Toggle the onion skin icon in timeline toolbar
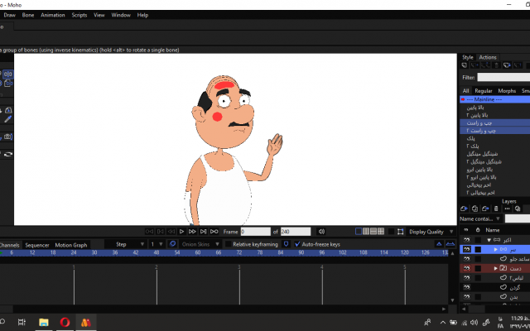Image resolution: width=530 pixels, height=331 pixels. pos(173,244)
